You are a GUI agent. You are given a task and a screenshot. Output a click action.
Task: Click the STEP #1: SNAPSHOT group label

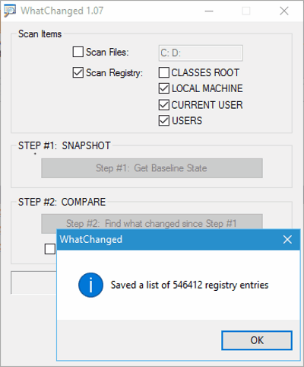pos(65,145)
